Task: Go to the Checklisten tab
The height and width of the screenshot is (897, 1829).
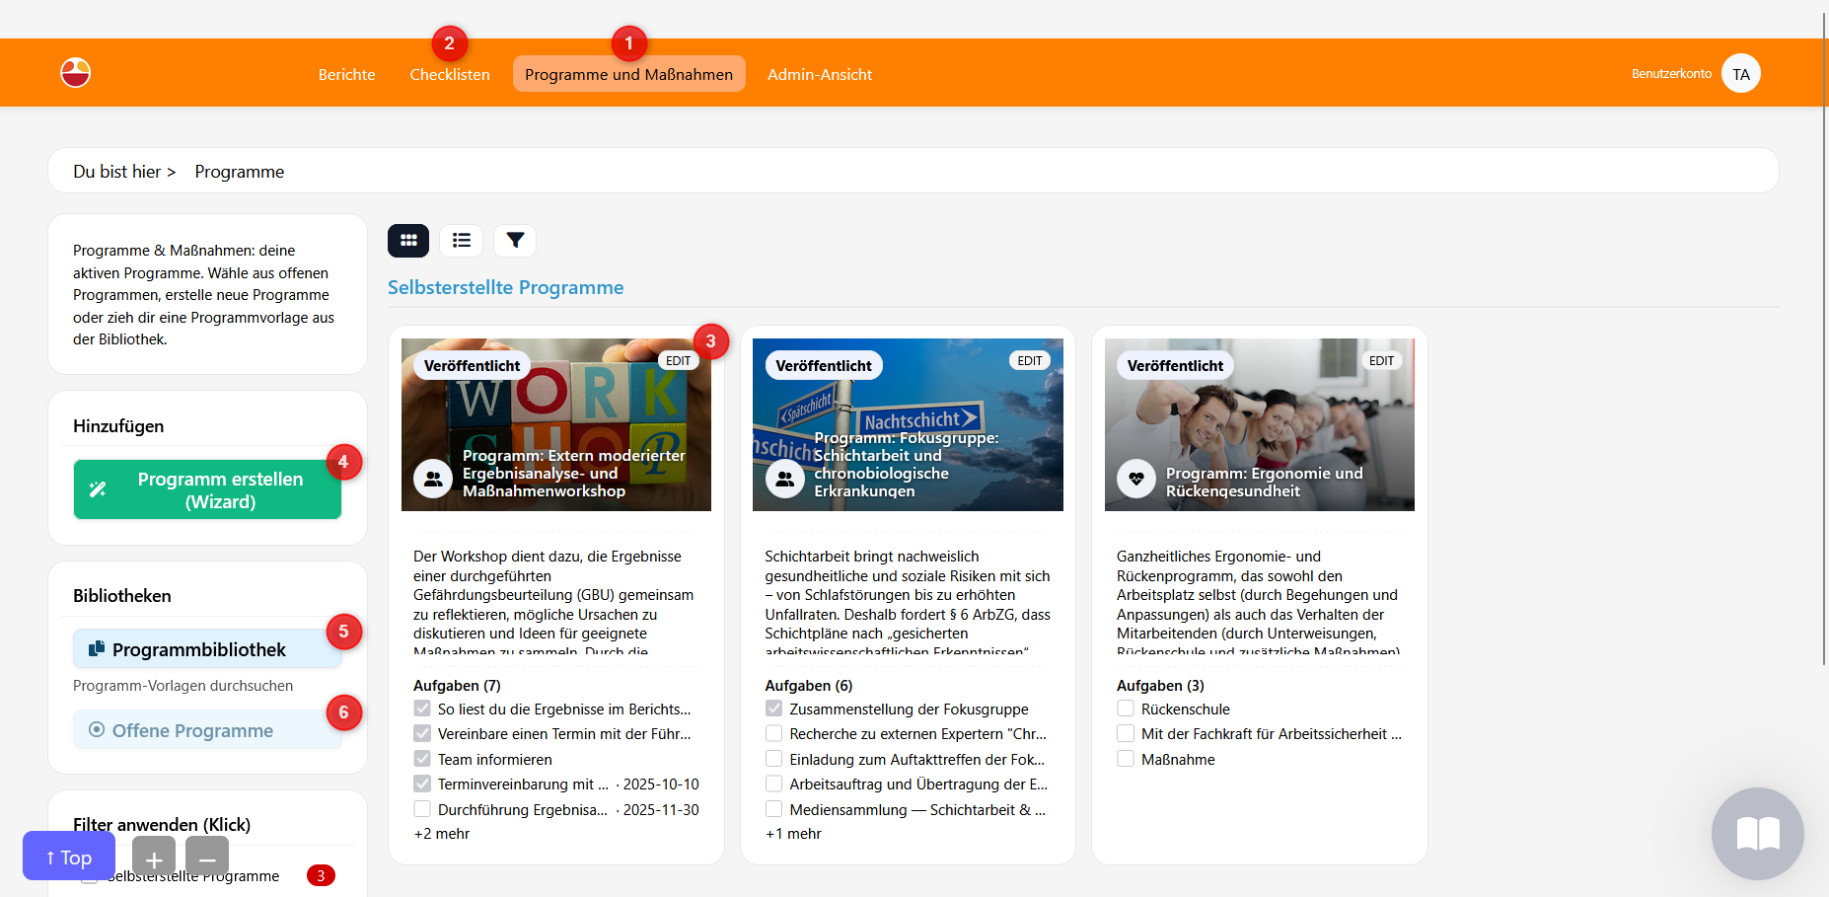Action: click(450, 75)
